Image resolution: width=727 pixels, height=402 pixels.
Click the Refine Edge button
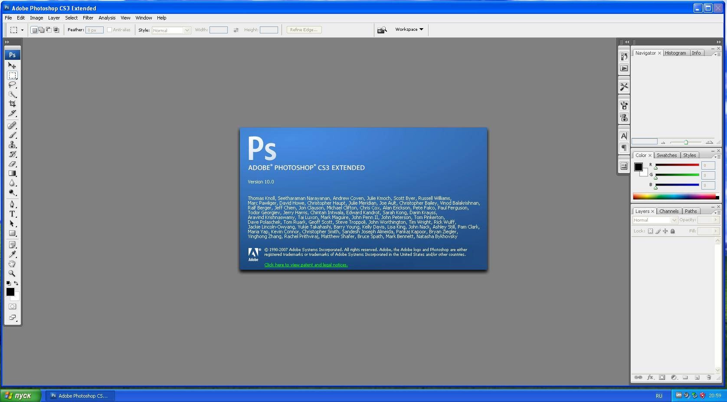click(x=304, y=29)
